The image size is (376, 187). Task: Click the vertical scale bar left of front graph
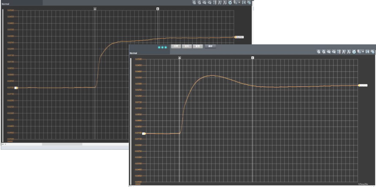pyautogui.click(x=131, y=120)
